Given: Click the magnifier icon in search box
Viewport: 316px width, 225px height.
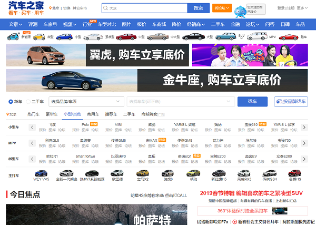Looking at the screenshot, I should tap(105, 8).
